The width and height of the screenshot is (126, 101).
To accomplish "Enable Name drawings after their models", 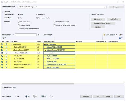I will point(19,29).
